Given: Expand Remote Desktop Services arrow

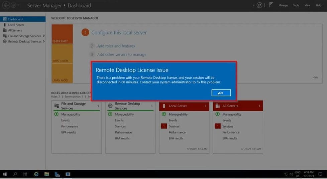Looking at the screenshot, I should 44,42.
